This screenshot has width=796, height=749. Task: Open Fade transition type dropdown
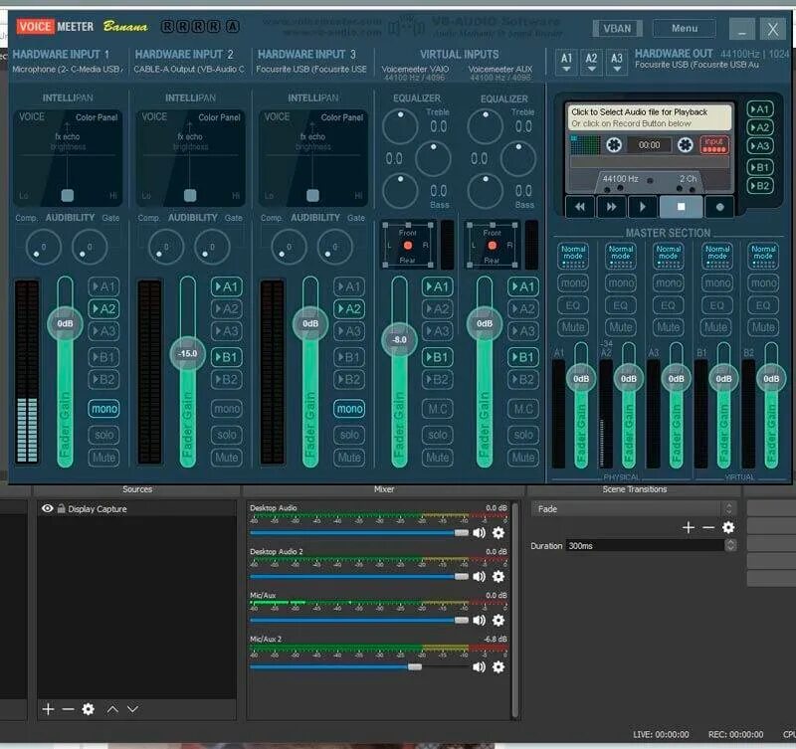pyautogui.click(x=634, y=509)
